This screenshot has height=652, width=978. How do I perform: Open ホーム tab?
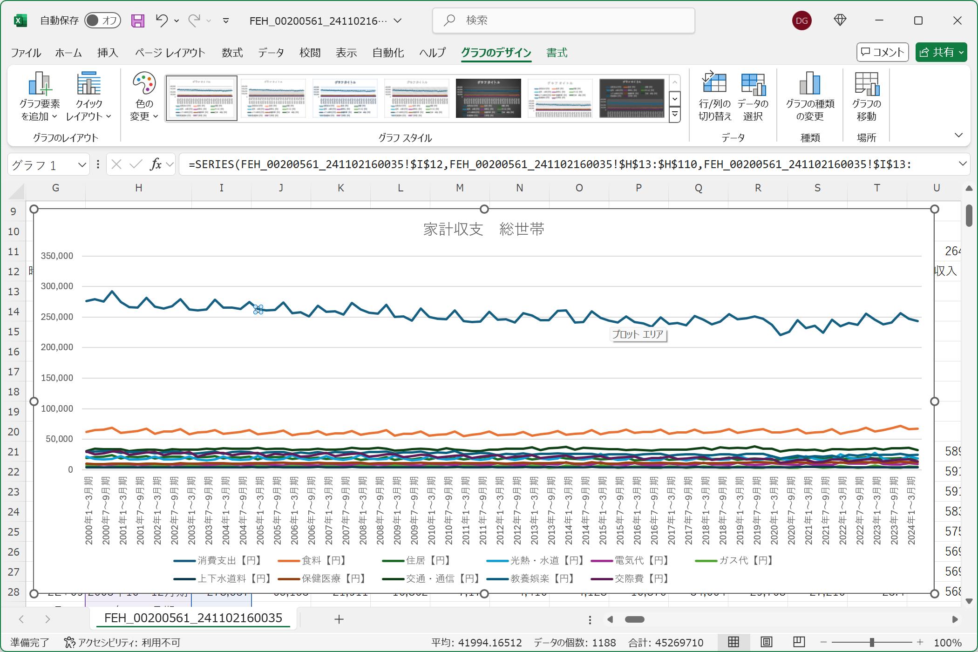(x=68, y=53)
